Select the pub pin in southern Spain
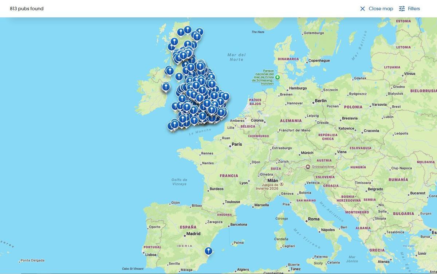The height and width of the screenshot is (274, 437). 208,251
